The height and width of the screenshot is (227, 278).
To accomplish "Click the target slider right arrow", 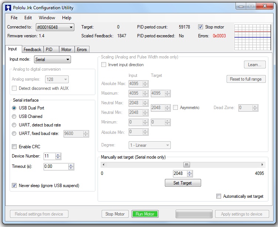I will pyautogui.click(x=262, y=165).
